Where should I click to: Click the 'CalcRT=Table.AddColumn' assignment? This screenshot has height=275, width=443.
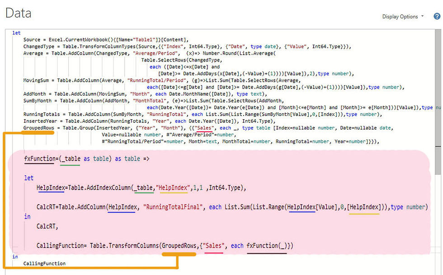pos(71,207)
